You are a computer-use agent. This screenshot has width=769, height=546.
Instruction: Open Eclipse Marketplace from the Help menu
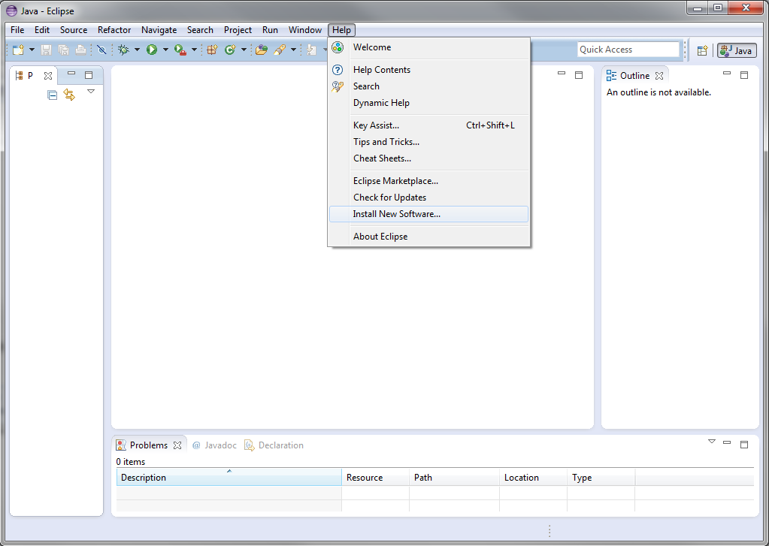pos(428,181)
